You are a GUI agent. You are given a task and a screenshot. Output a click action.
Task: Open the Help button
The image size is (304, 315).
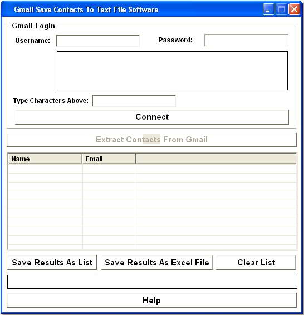[x=151, y=301]
